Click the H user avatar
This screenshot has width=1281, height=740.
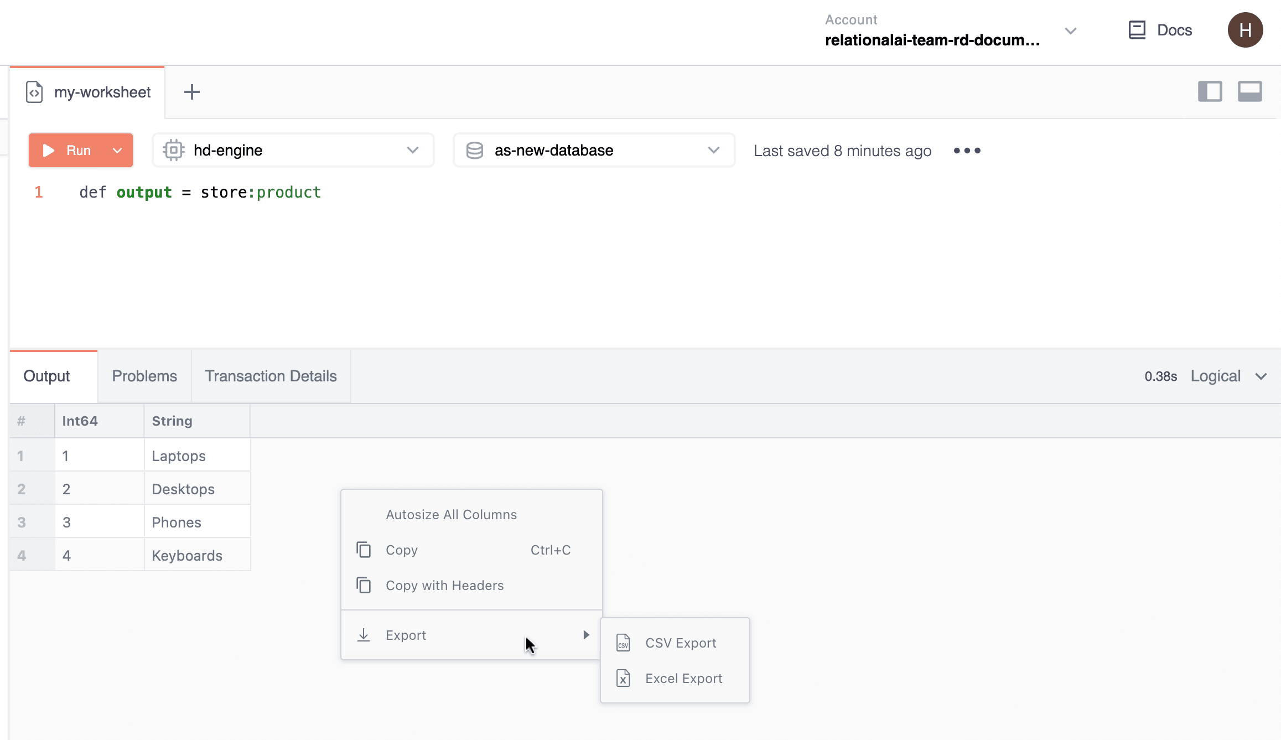(x=1245, y=30)
